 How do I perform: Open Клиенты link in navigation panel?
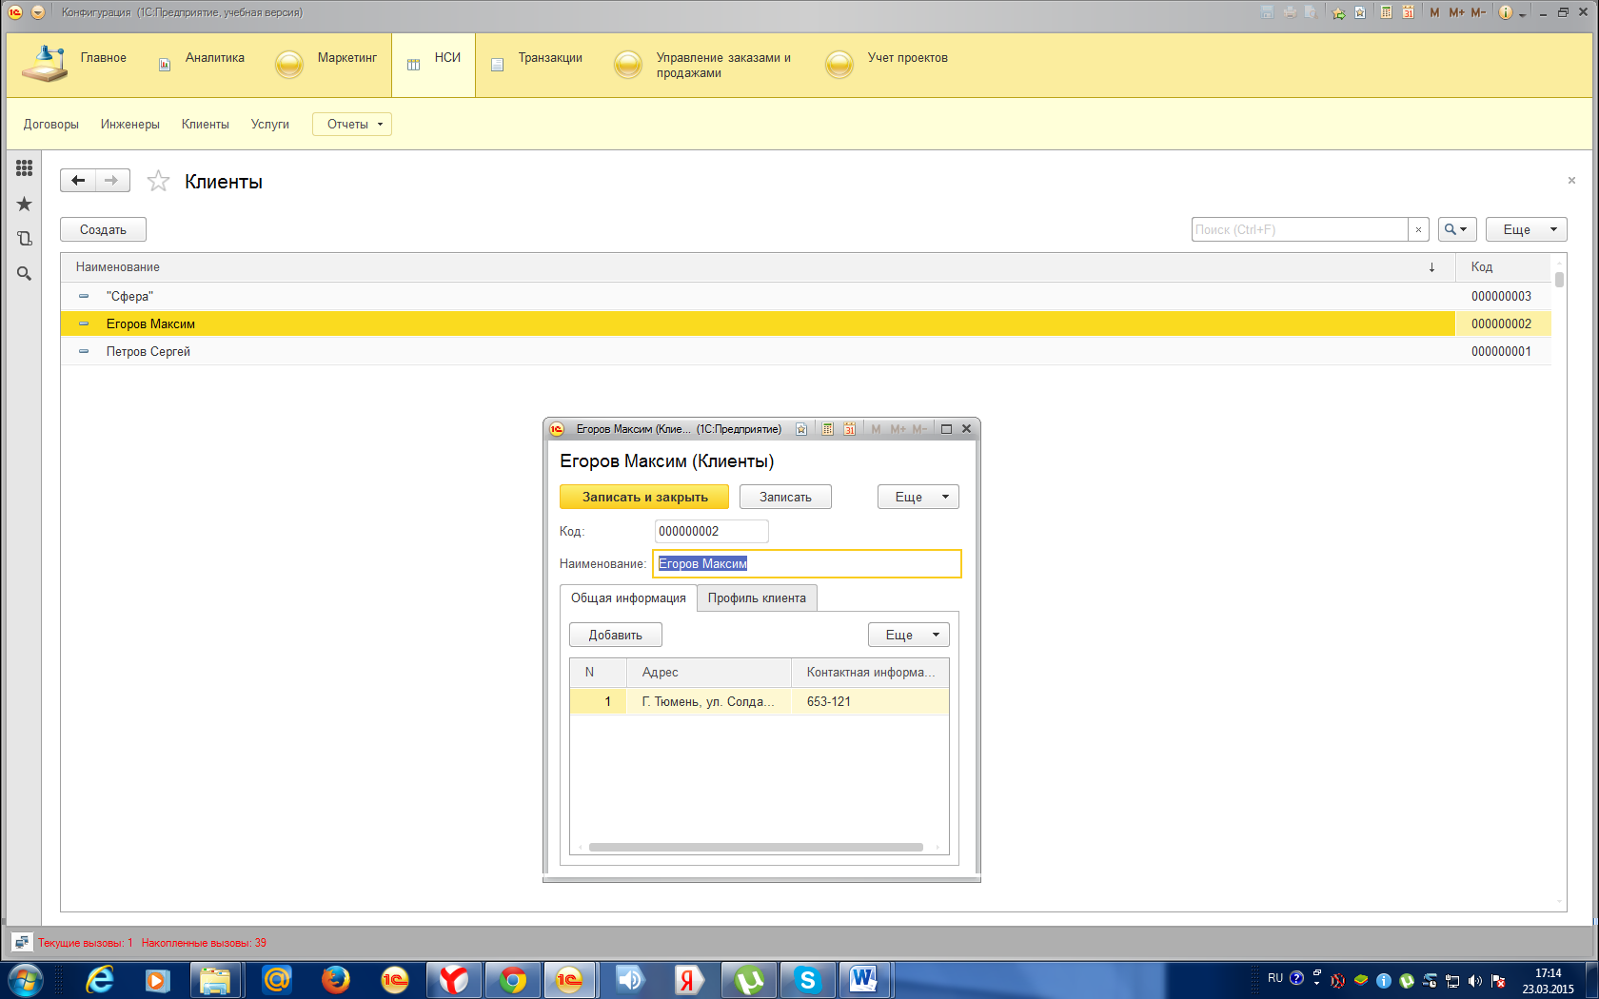tap(206, 124)
